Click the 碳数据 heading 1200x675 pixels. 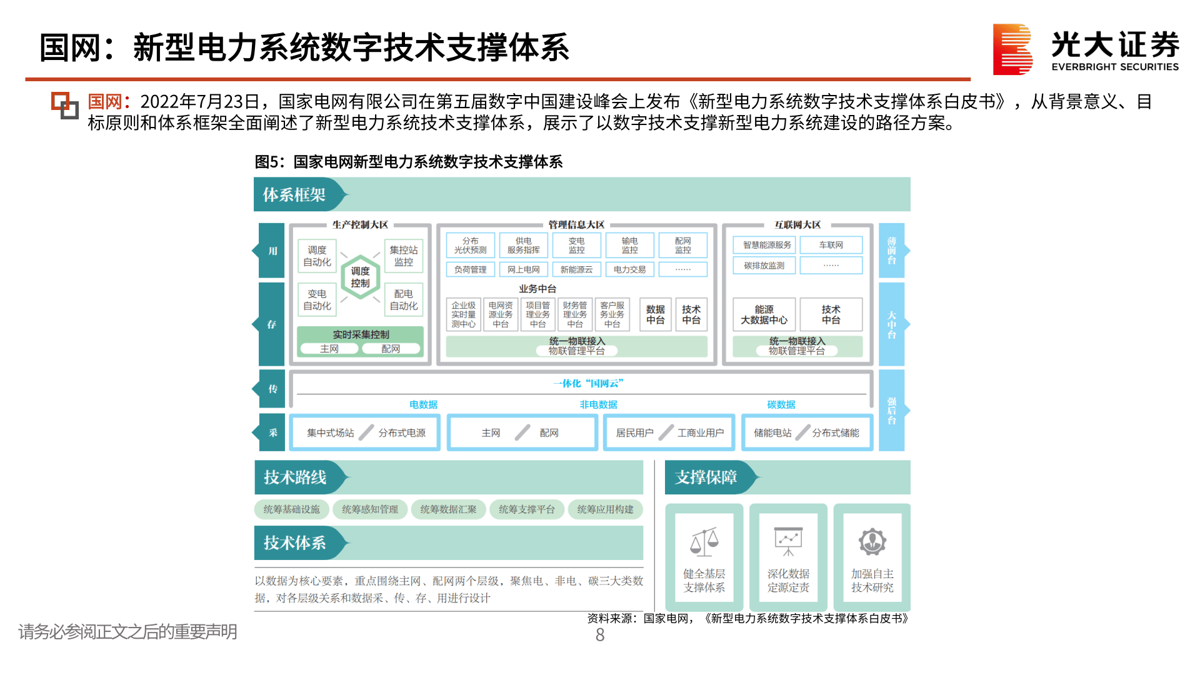781,404
